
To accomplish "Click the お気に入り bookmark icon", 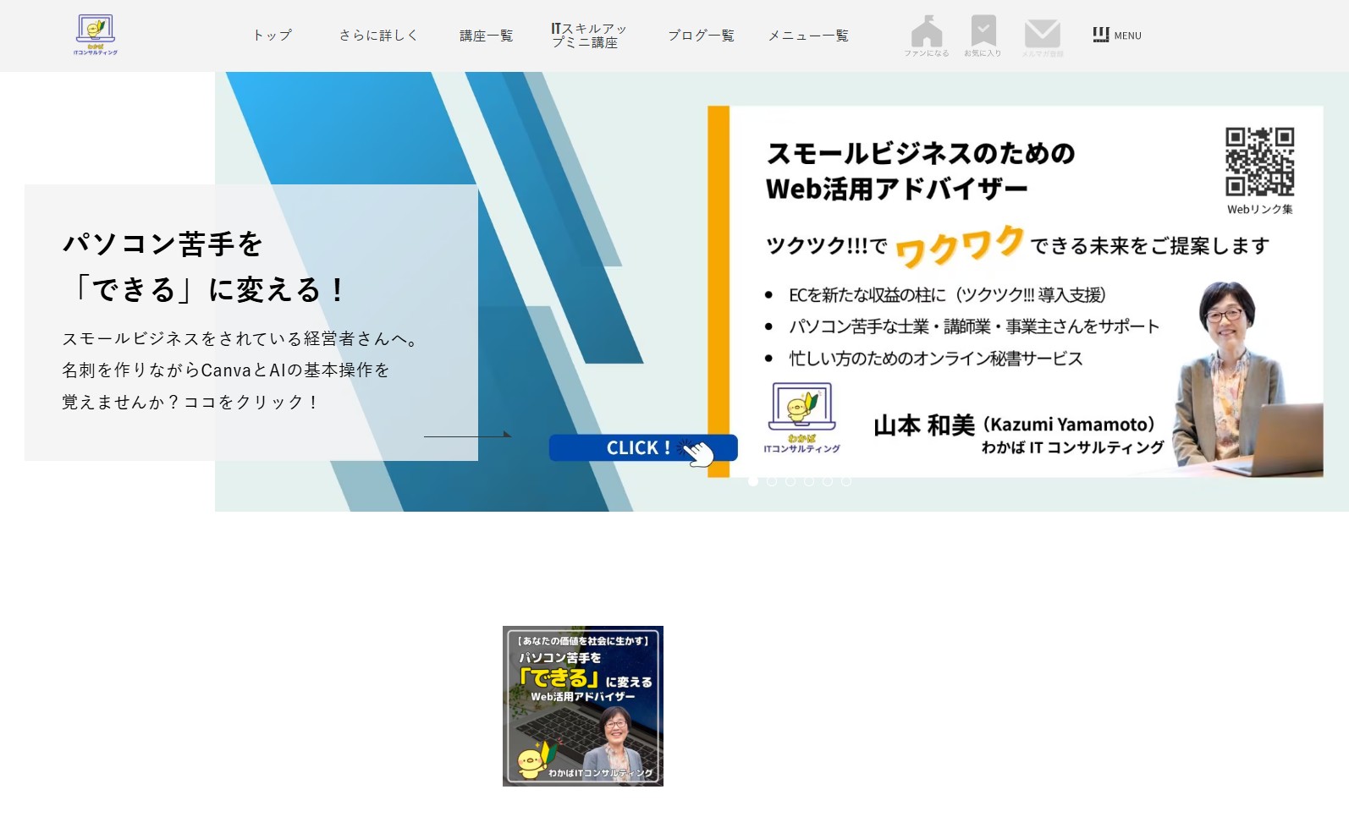I will click(983, 34).
